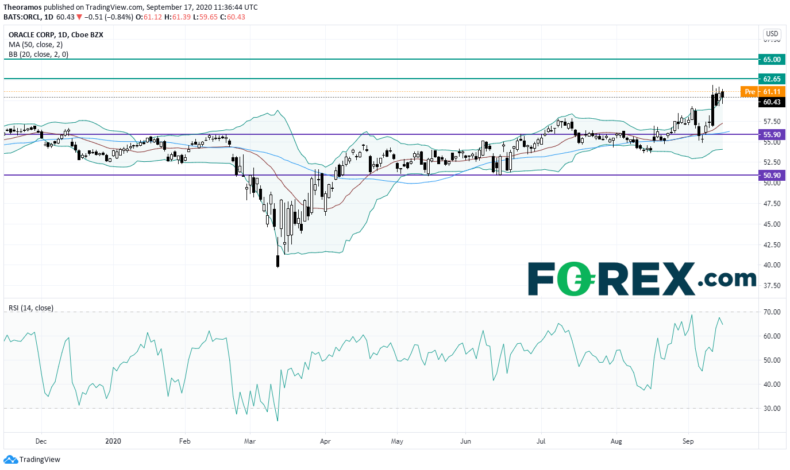Click the 40.00 price axis tick near FOREX logo level
The height and width of the screenshot is (470, 790).
(772, 265)
